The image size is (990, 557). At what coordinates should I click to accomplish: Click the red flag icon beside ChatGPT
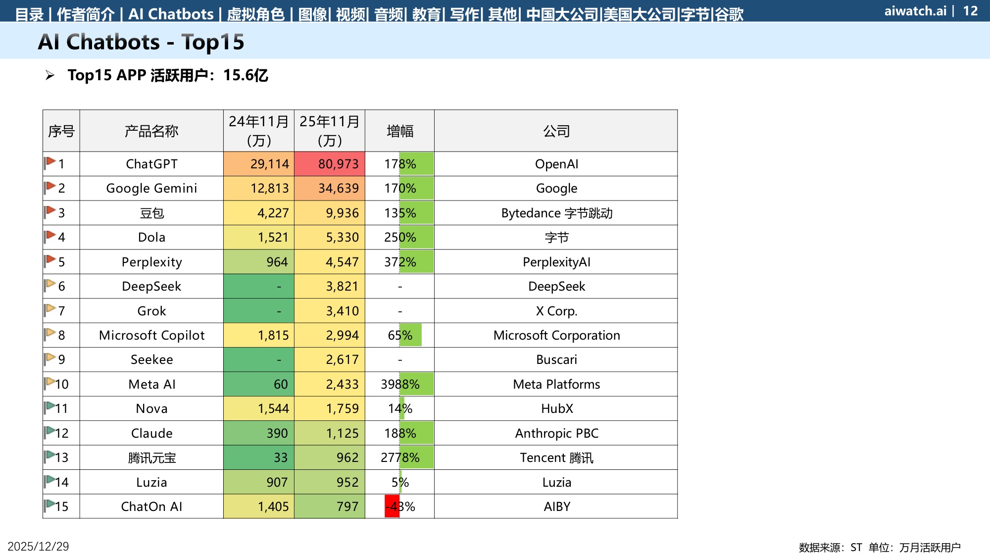[x=49, y=163]
